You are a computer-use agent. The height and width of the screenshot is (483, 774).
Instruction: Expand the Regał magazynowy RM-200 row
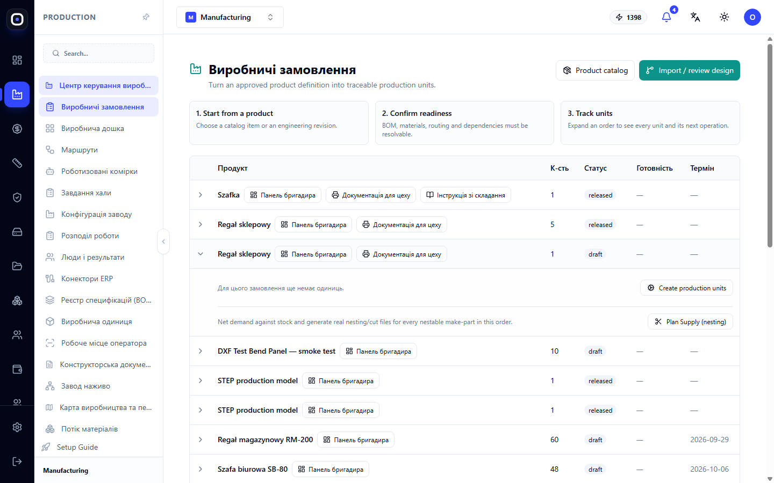click(x=200, y=440)
